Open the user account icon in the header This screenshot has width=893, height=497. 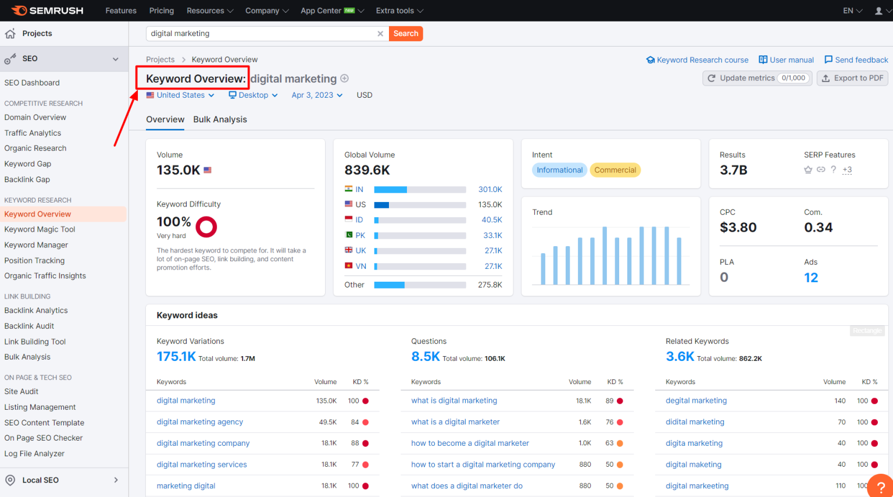coord(880,10)
